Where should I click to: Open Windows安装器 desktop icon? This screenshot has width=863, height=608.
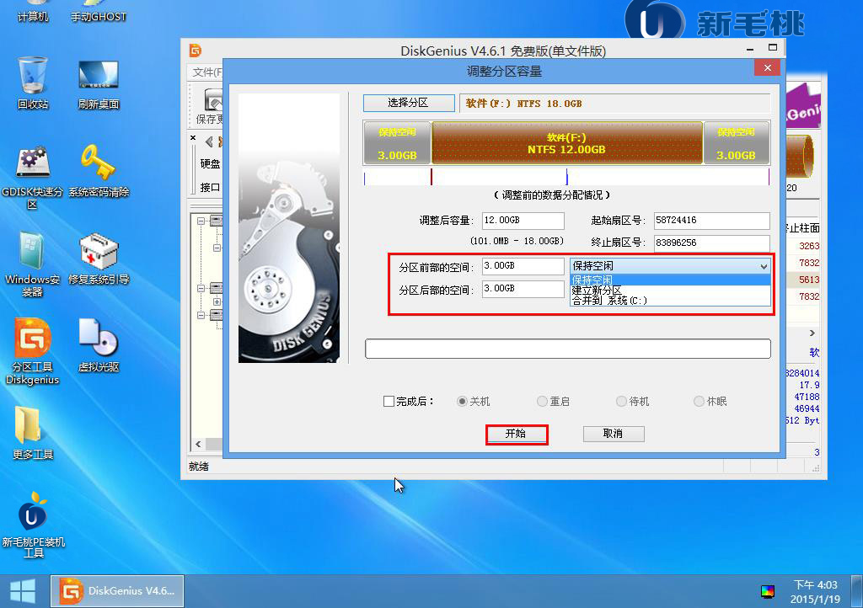coord(33,264)
